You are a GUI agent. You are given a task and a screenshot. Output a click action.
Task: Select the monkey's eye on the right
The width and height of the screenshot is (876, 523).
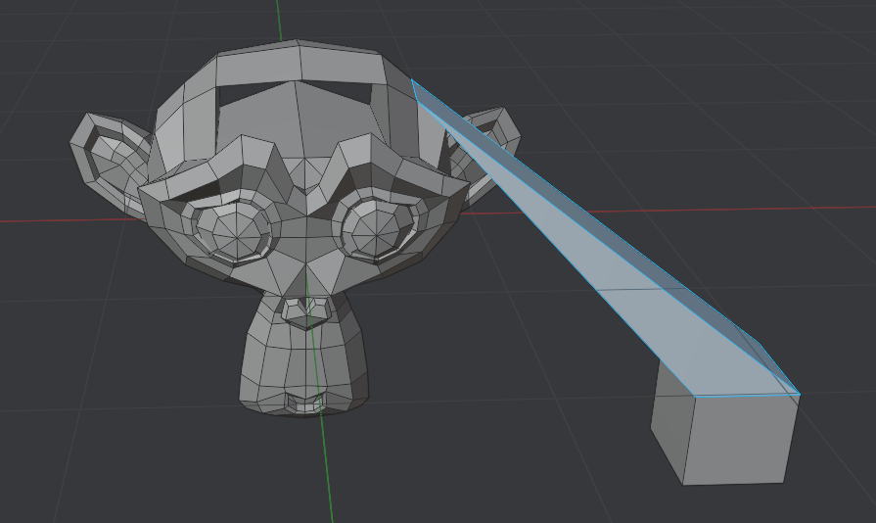click(378, 228)
